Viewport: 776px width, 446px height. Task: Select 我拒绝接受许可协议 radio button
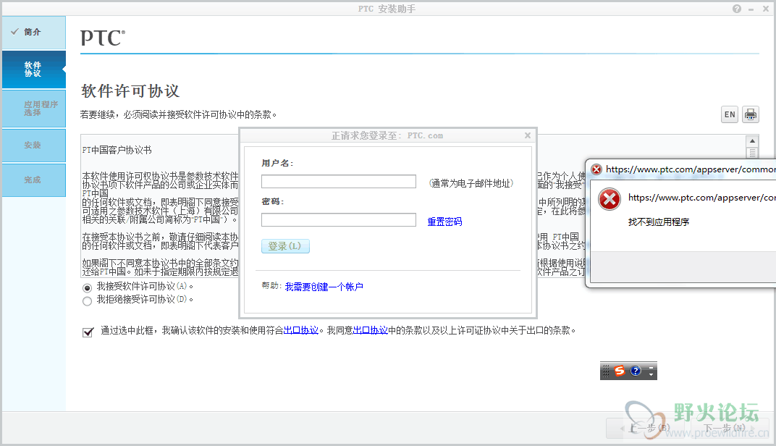pos(87,301)
